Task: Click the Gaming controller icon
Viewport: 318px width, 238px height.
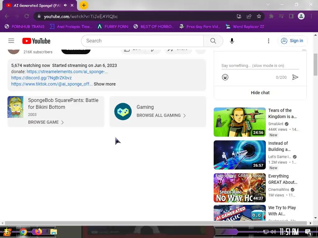Action: (123, 112)
